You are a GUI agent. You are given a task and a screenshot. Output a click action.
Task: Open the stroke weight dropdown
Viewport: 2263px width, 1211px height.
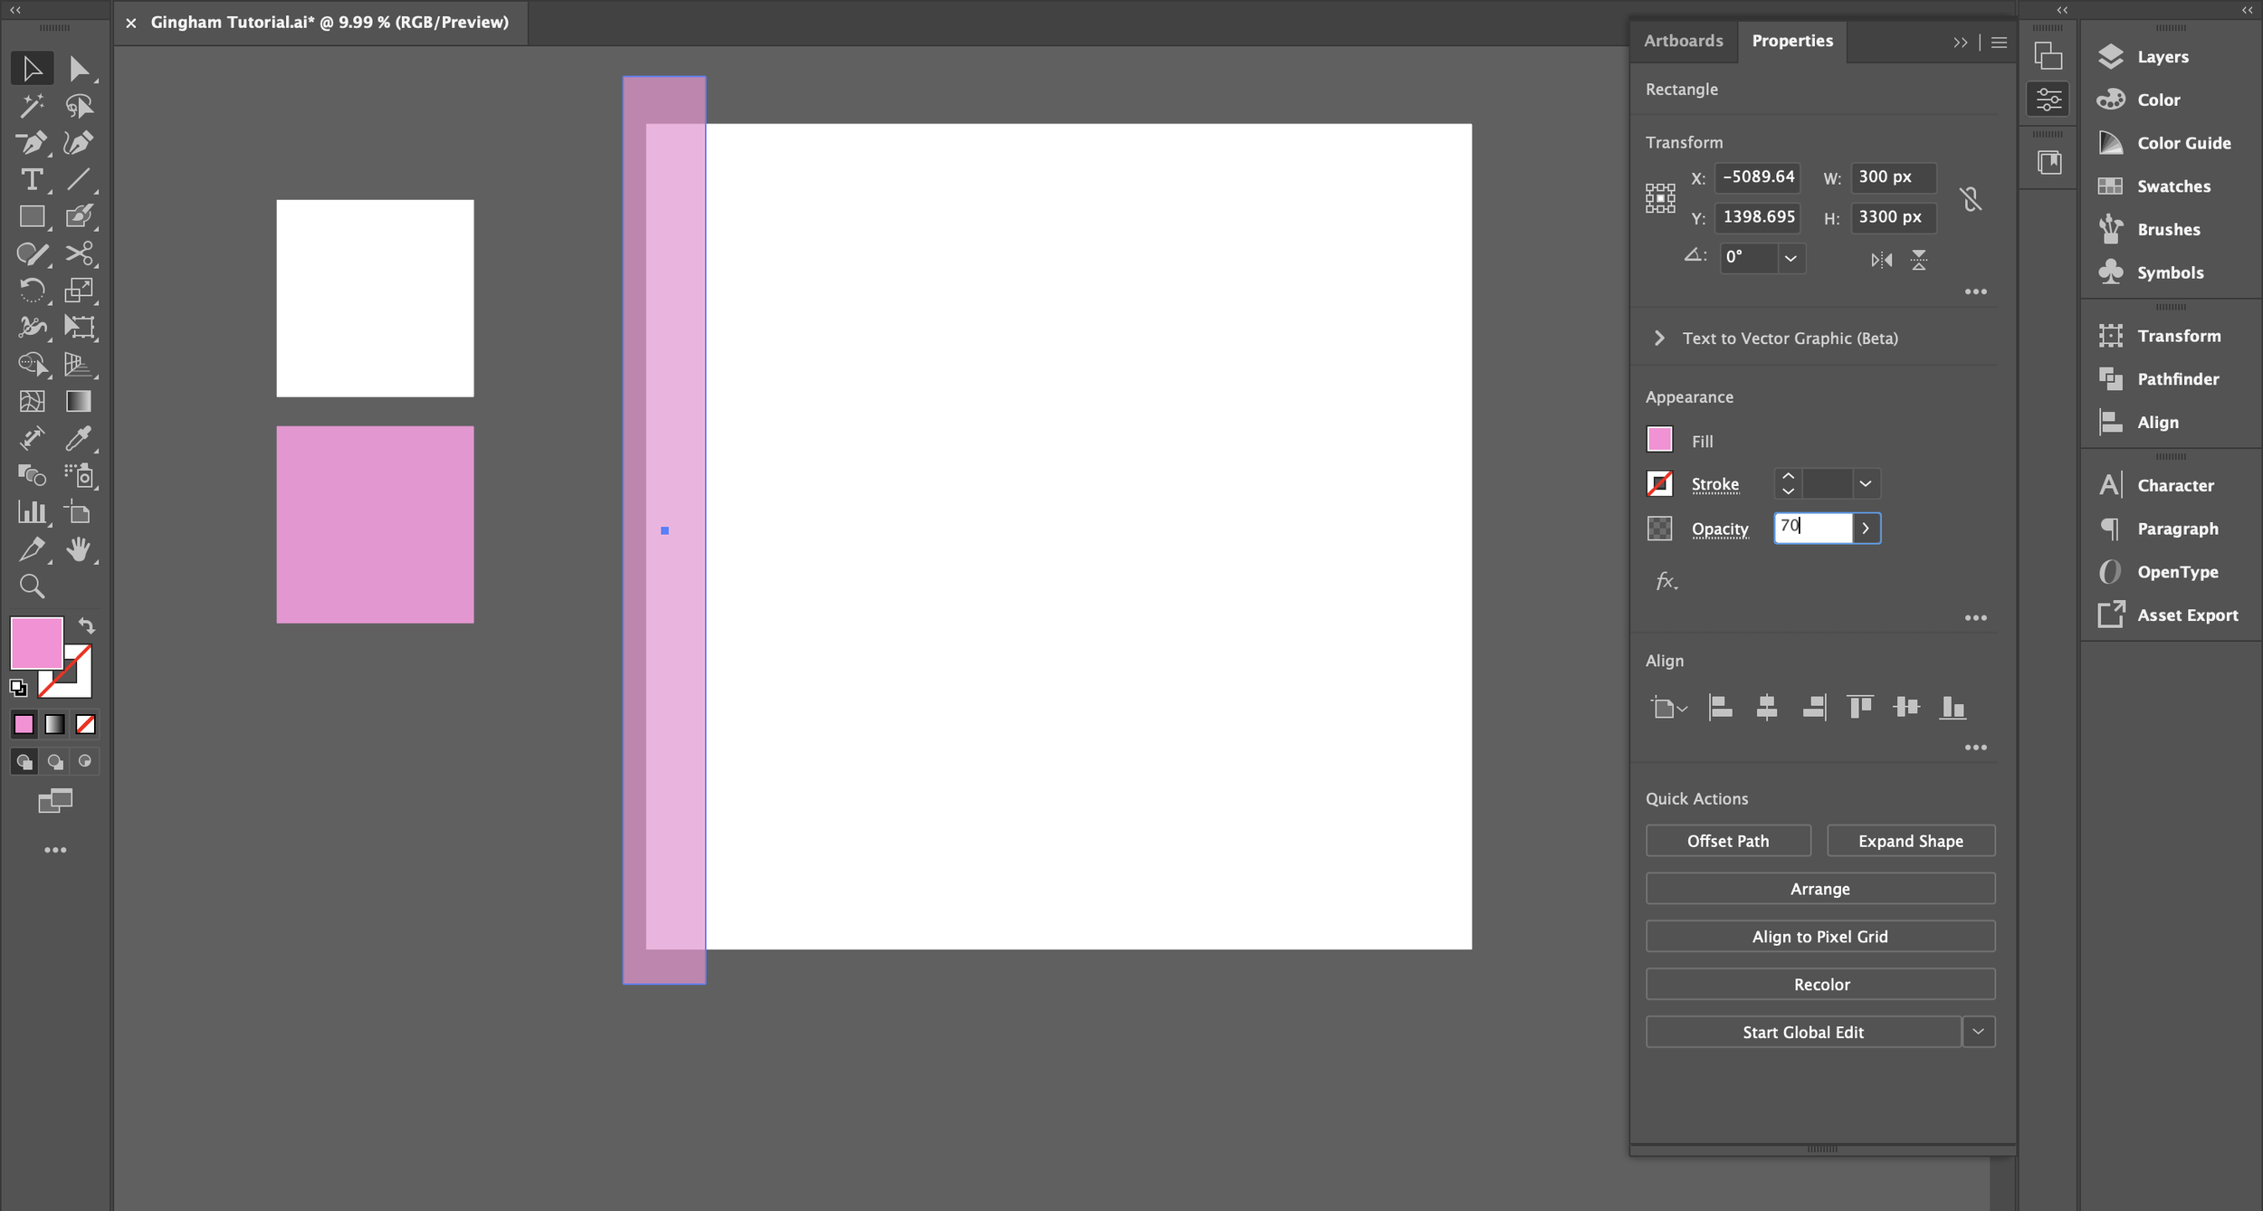click(x=1865, y=484)
